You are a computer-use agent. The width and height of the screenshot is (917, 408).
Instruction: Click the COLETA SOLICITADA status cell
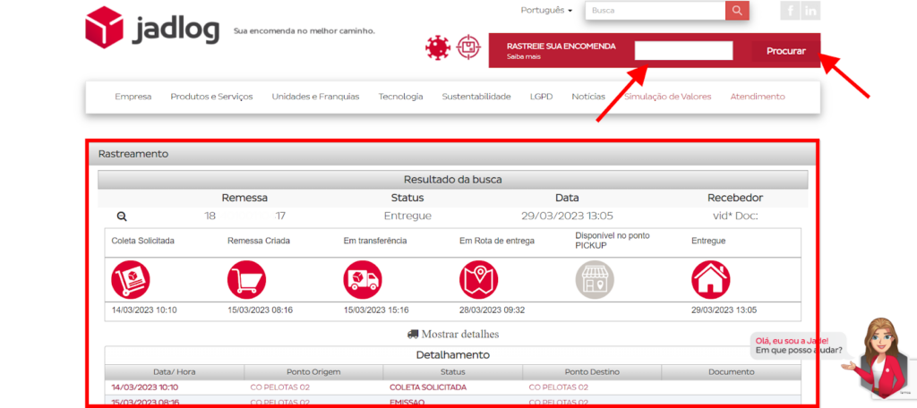(427, 387)
